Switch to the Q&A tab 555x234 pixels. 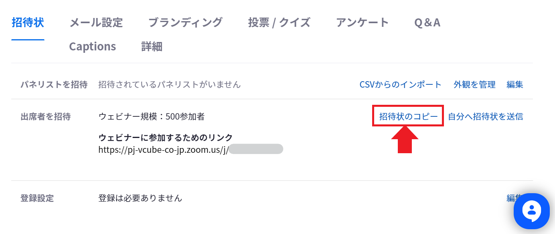point(427,22)
